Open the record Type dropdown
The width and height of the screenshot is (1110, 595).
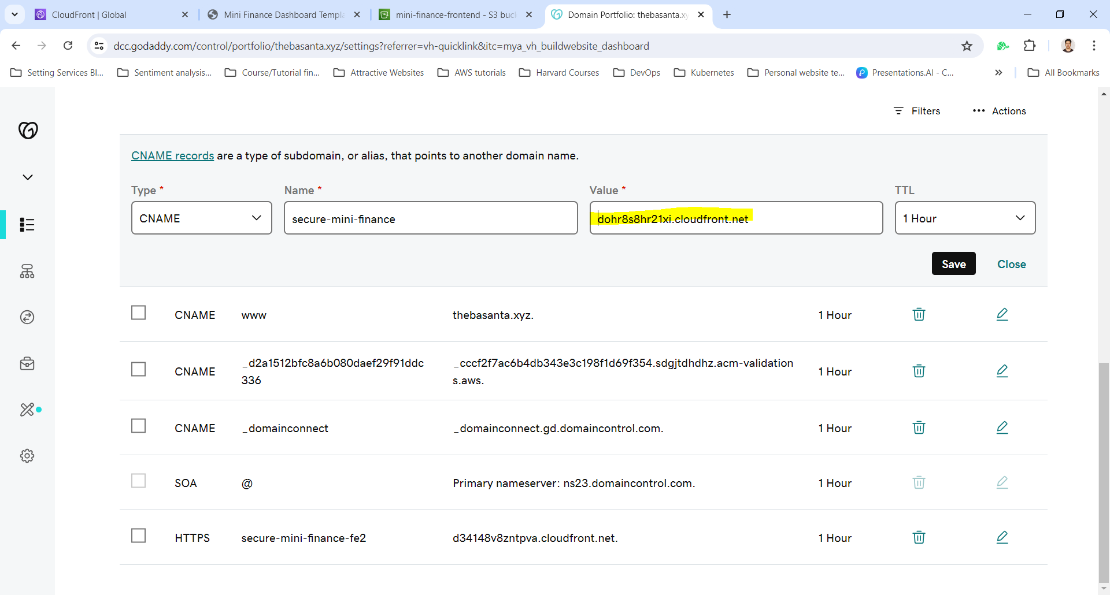pyautogui.click(x=201, y=218)
